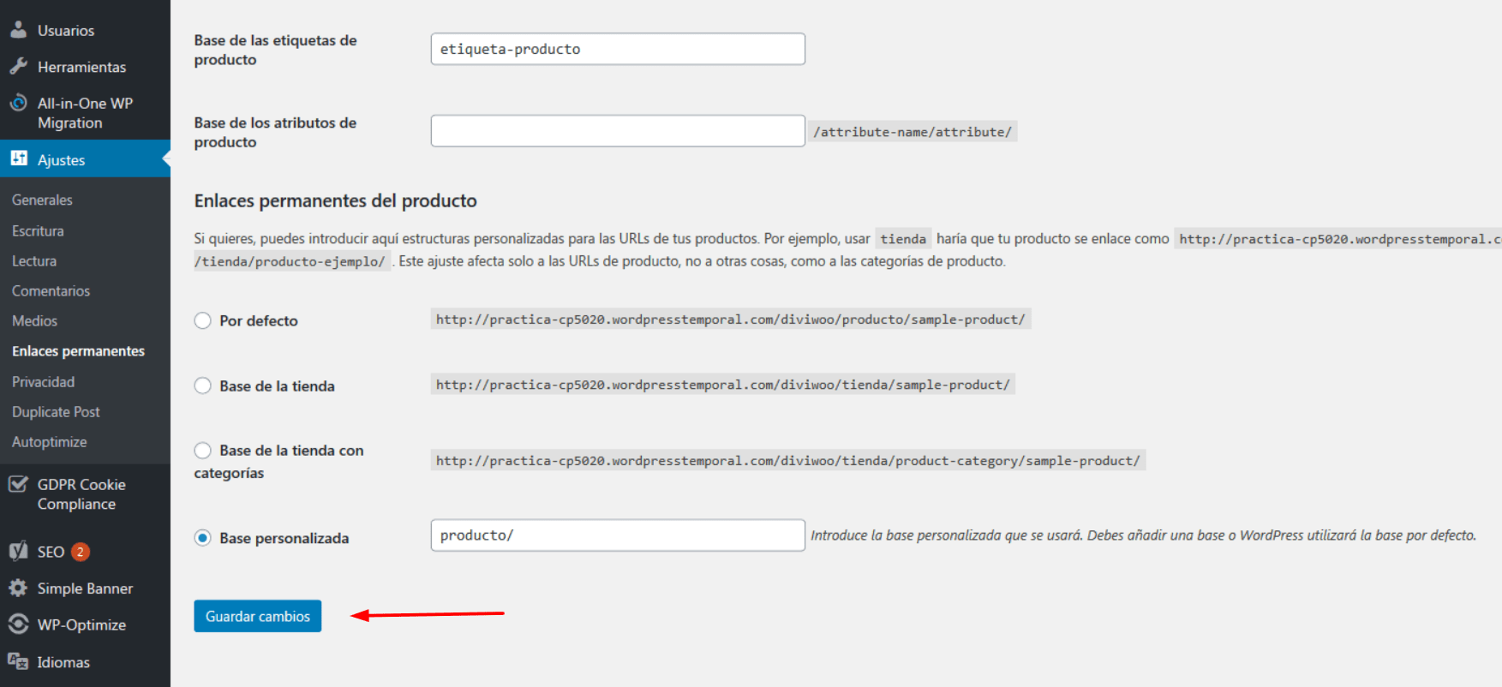Select the Base personalizada radio button
Screen dimensions: 1502x687
click(202, 538)
